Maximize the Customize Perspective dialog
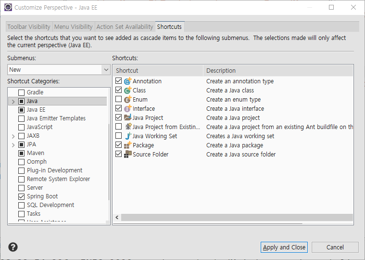 tap(331, 7)
